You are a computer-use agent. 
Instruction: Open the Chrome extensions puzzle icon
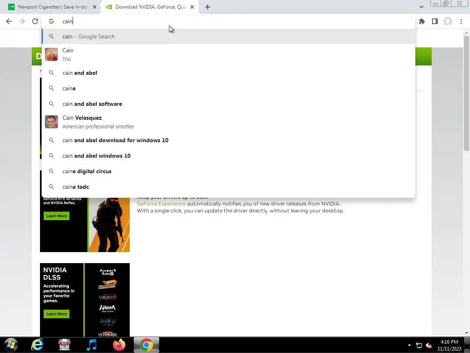tap(422, 21)
